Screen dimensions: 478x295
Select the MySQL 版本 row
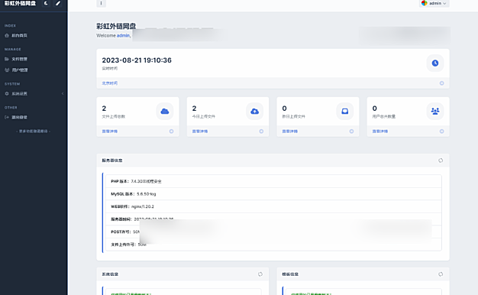coord(273,193)
